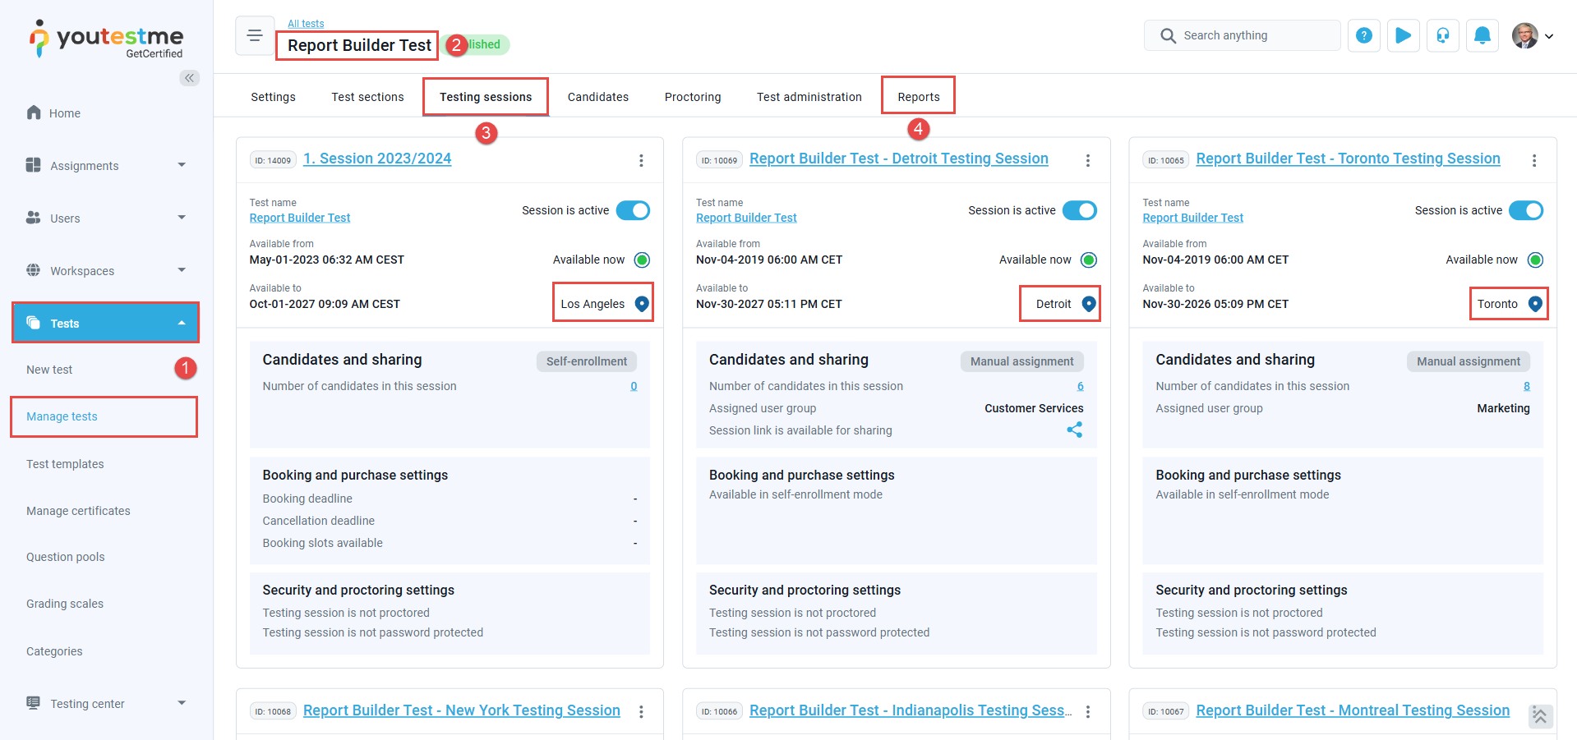Open Report Builder Test link in Toronto card
This screenshot has height=740, width=1577.
pos(1192,218)
